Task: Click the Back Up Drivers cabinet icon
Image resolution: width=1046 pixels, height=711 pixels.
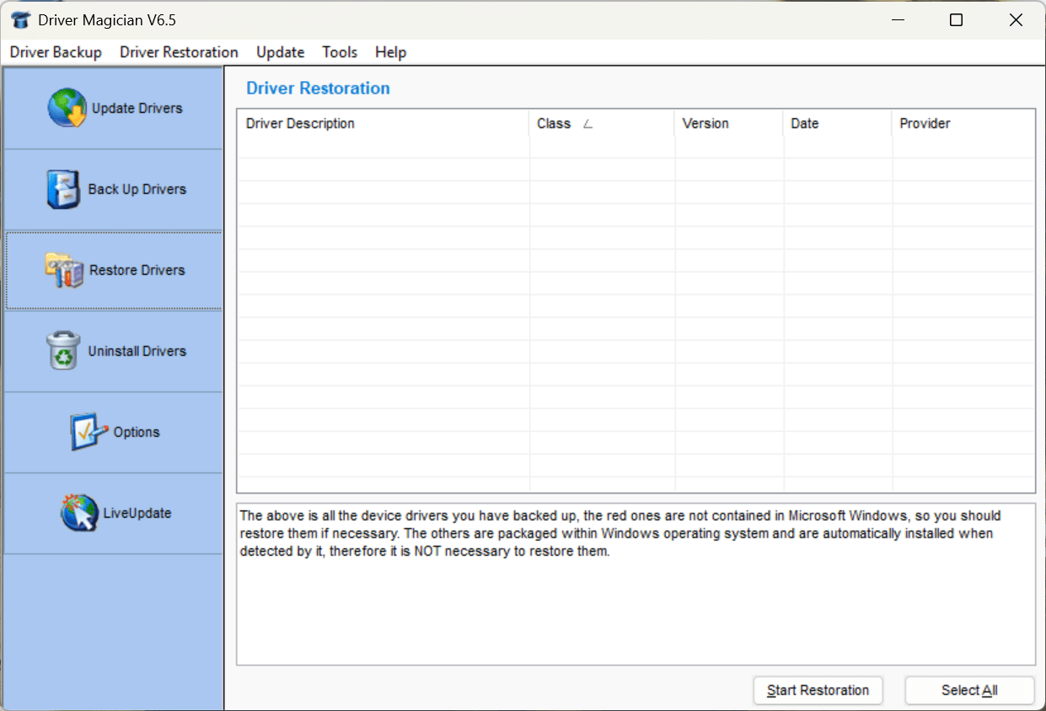Action: click(x=63, y=189)
